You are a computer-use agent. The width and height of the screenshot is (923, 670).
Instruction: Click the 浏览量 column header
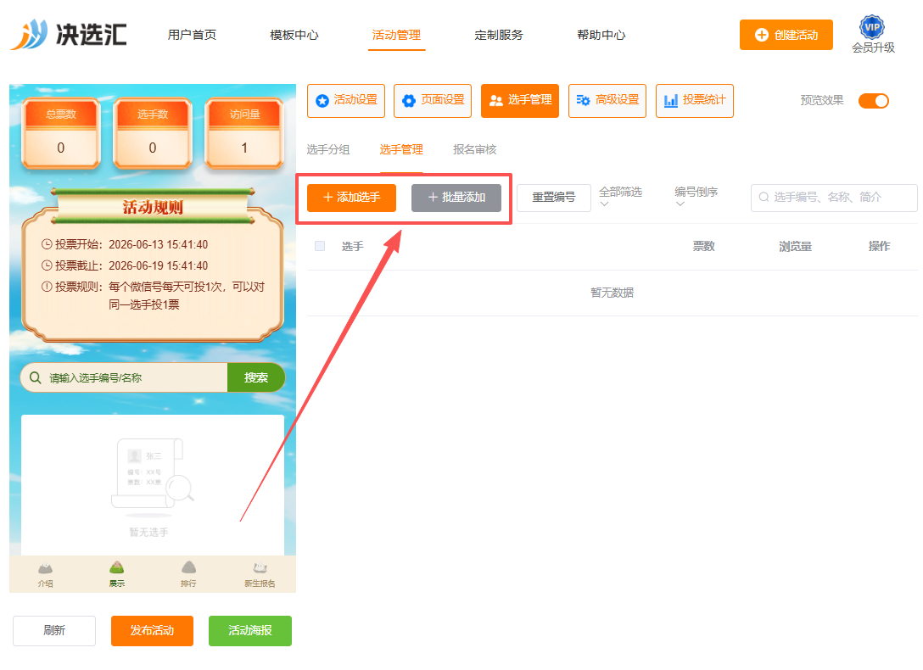coord(795,246)
